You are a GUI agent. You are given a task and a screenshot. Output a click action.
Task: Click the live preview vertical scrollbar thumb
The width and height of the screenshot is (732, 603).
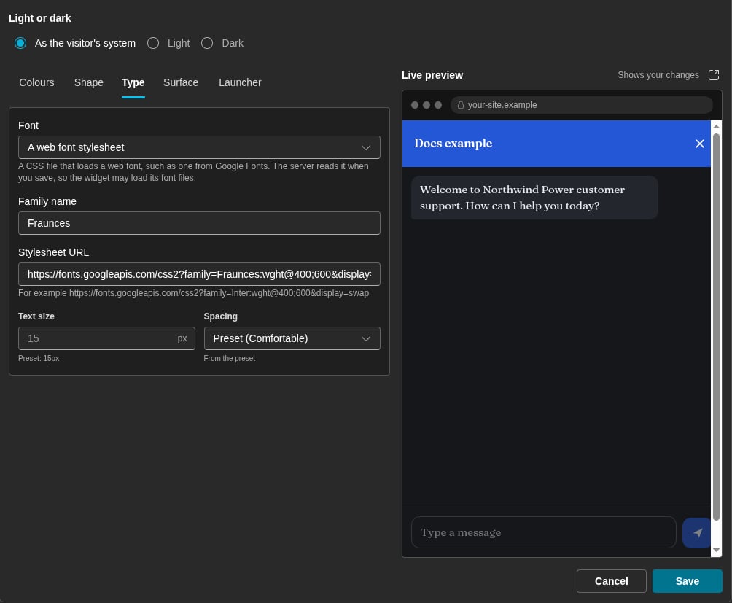pyautogui.click(x=716, y=327)
